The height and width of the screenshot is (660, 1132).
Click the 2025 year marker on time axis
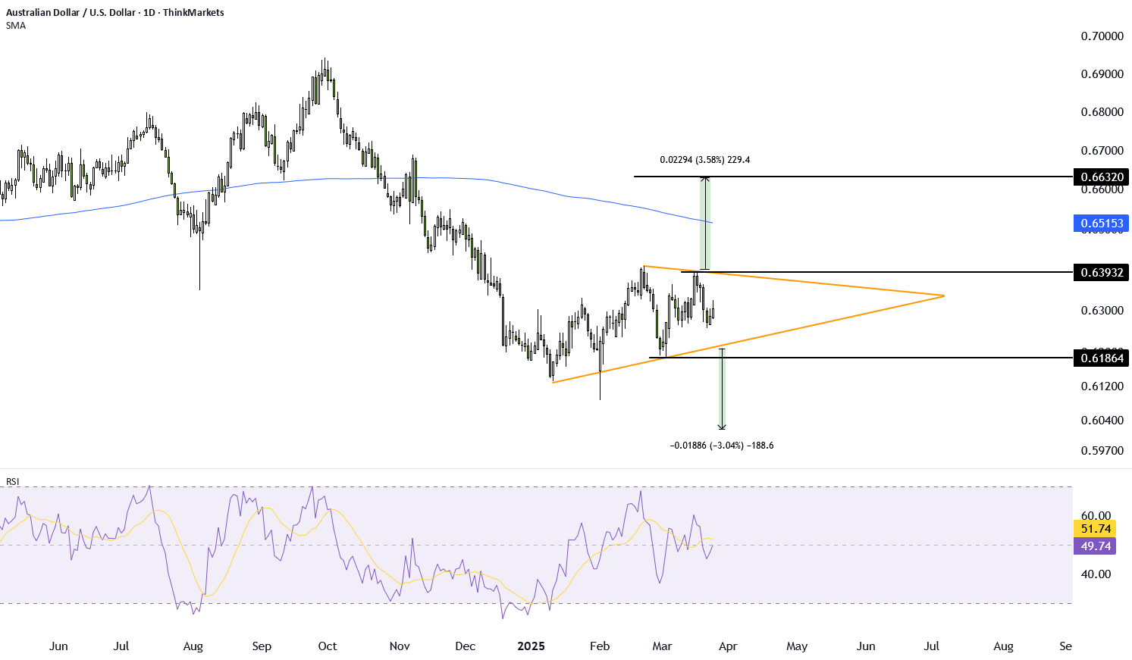coord(531,646)
